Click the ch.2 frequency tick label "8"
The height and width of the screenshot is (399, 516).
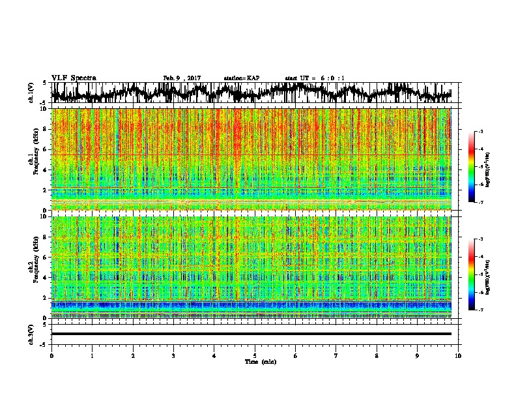click(45, 237)
